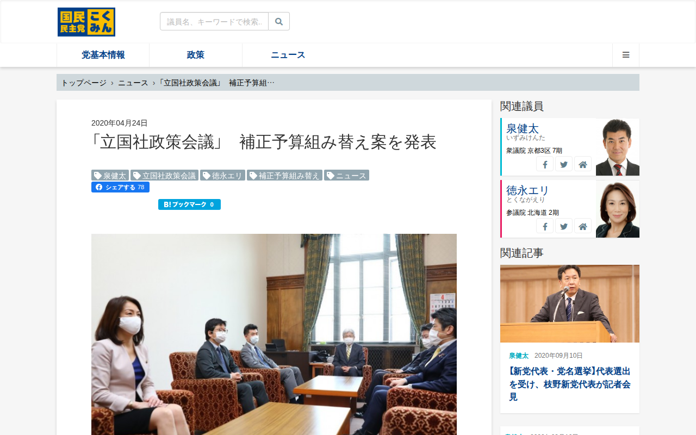
Task: View 徳永エリ's portrait photo
Action: [x=618, y=209]
